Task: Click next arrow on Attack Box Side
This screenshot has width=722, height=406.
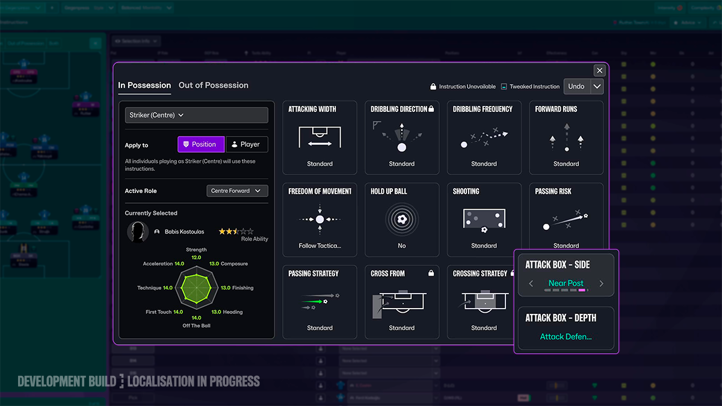Action: tap(601, 283)
